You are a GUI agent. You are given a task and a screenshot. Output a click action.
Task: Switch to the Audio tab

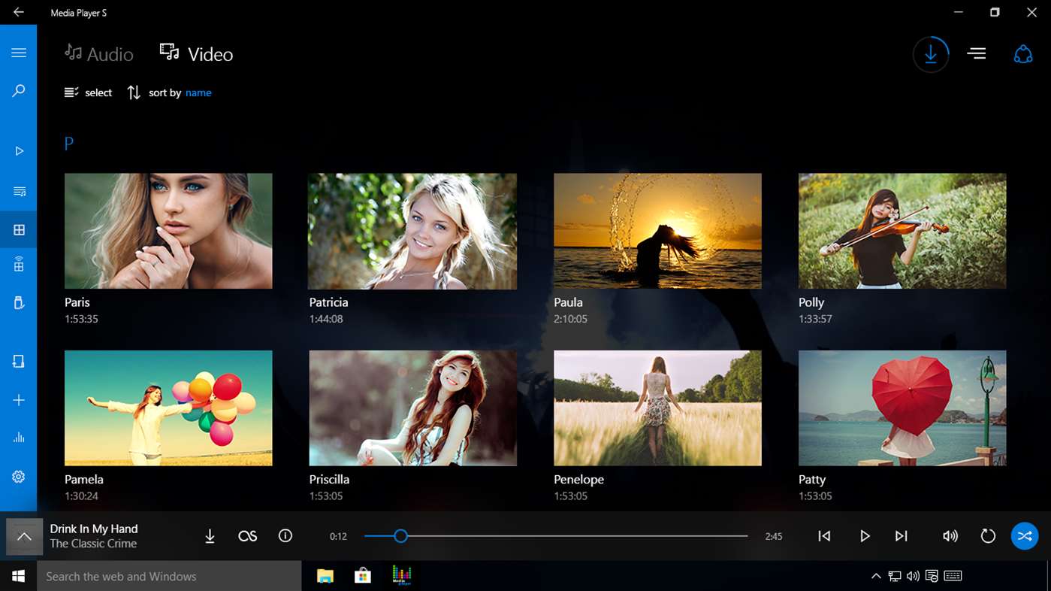(x=98, y=53)
